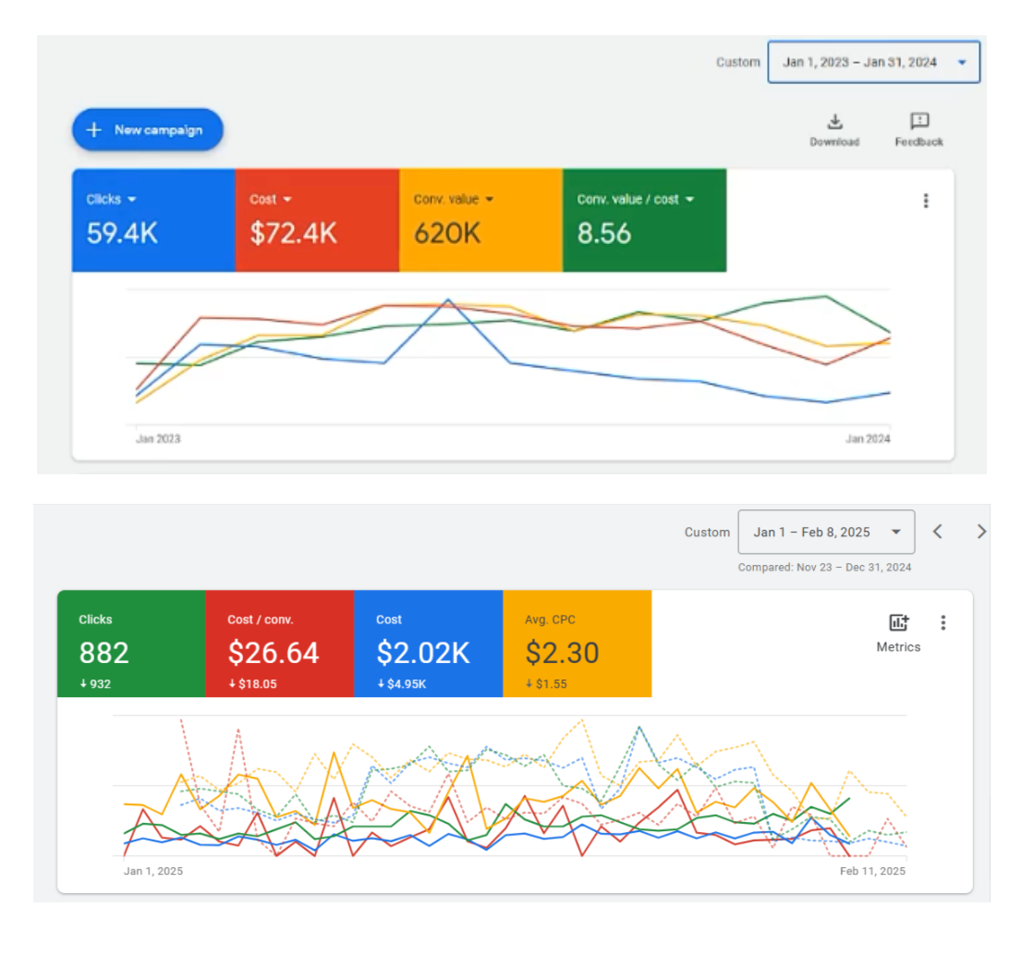Open the Clicks metric dropdown arrow
This screenshot has width=1022, height=956.
pyautogui.click(x=131, y=200)
